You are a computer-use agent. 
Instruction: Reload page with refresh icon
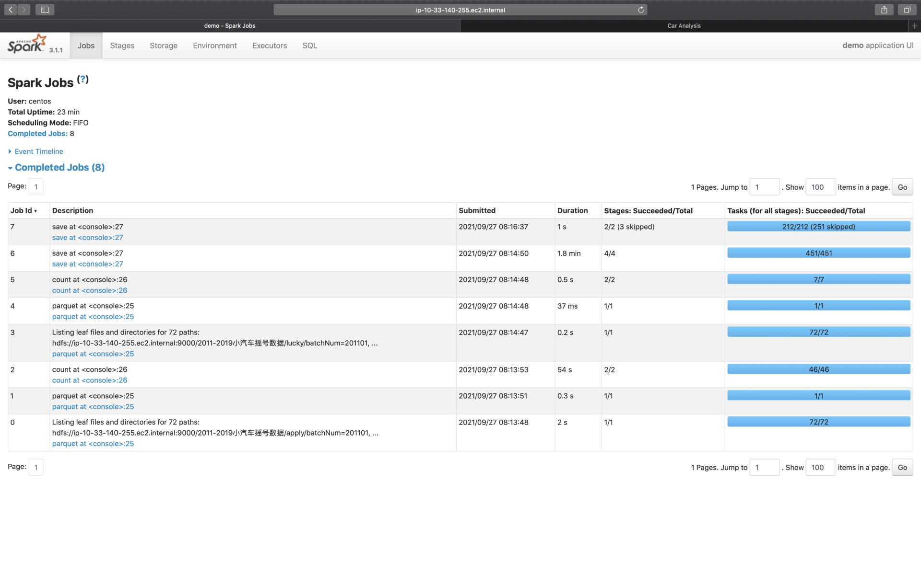point(641,10)
